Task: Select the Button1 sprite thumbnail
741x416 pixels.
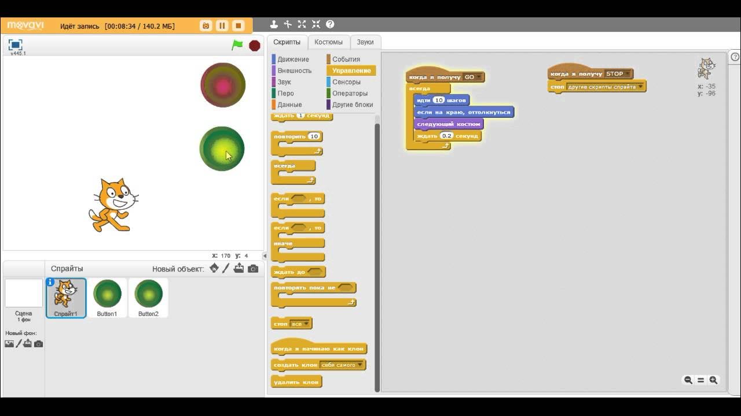Action: click(x=107, y=298)
